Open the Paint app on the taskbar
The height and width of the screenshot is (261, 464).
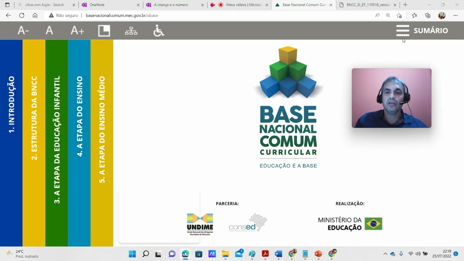click(x=252, y=254)
